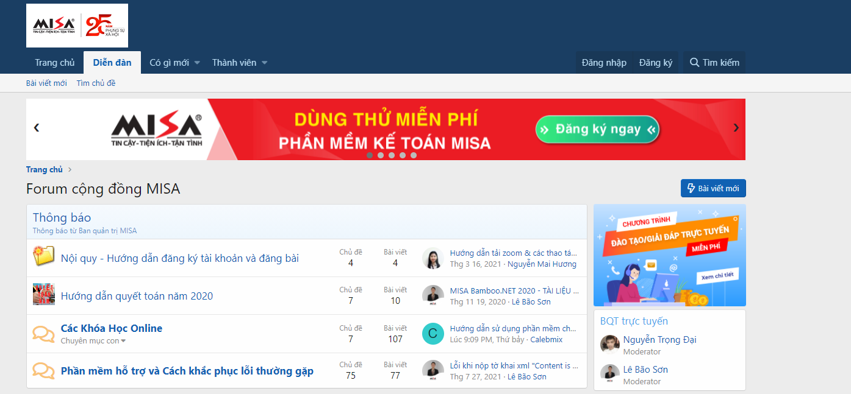The width and height of the screenshot is (851, 394).
Task: Go to previous banner slide arrow
Action: (x=37, y=128)
